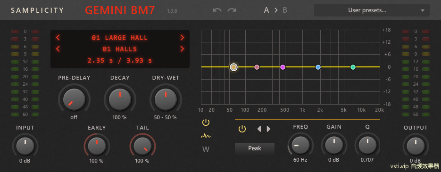
Task: Go to previous bank left of 01 HALLS
Action: pos(58,49)
